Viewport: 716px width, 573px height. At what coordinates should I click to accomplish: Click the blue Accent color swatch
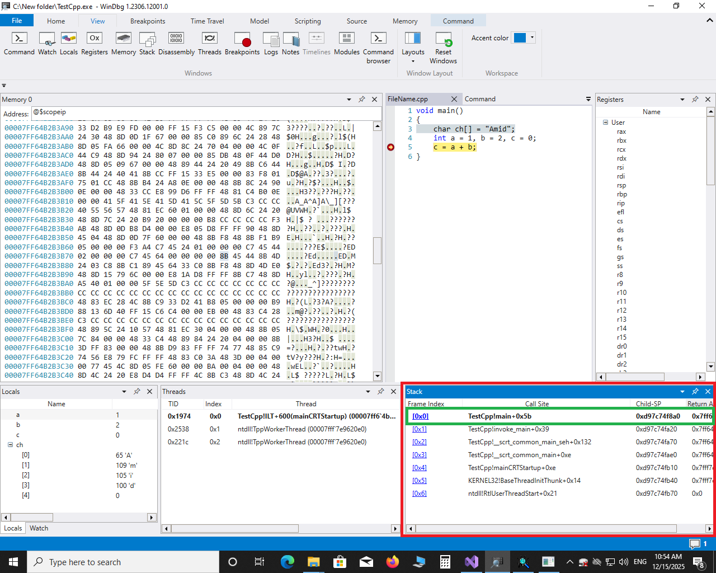coord(520,38)
